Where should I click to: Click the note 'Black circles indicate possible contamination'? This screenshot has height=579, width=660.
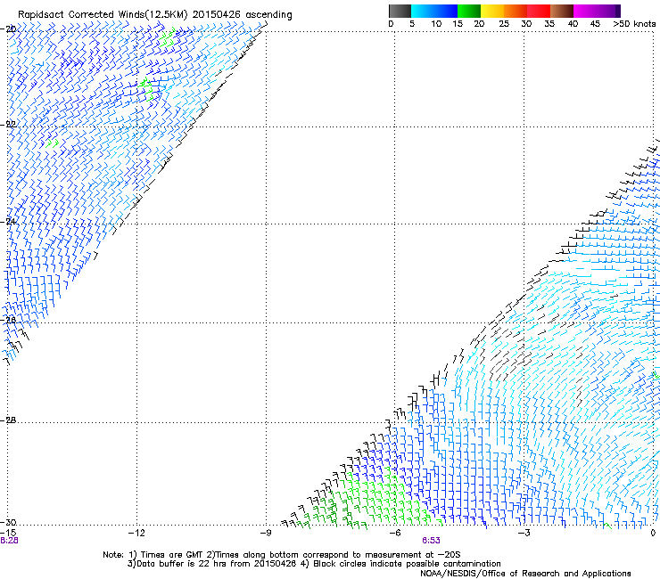pos(407,564)
